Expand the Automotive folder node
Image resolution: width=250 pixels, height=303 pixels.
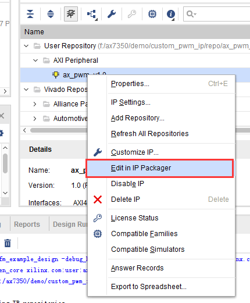[35, 119]
